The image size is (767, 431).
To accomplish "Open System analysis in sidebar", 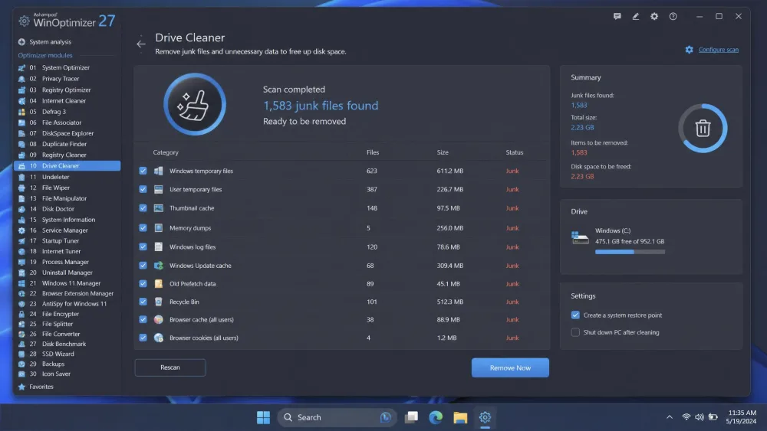I will point(45,42).
